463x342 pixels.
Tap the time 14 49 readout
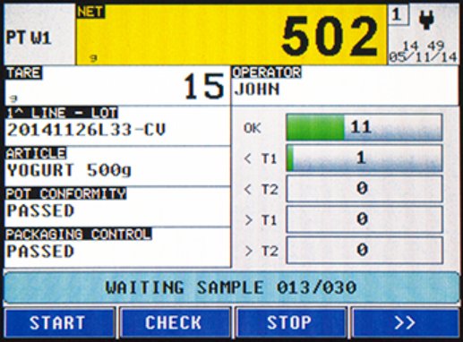point(424,46)
